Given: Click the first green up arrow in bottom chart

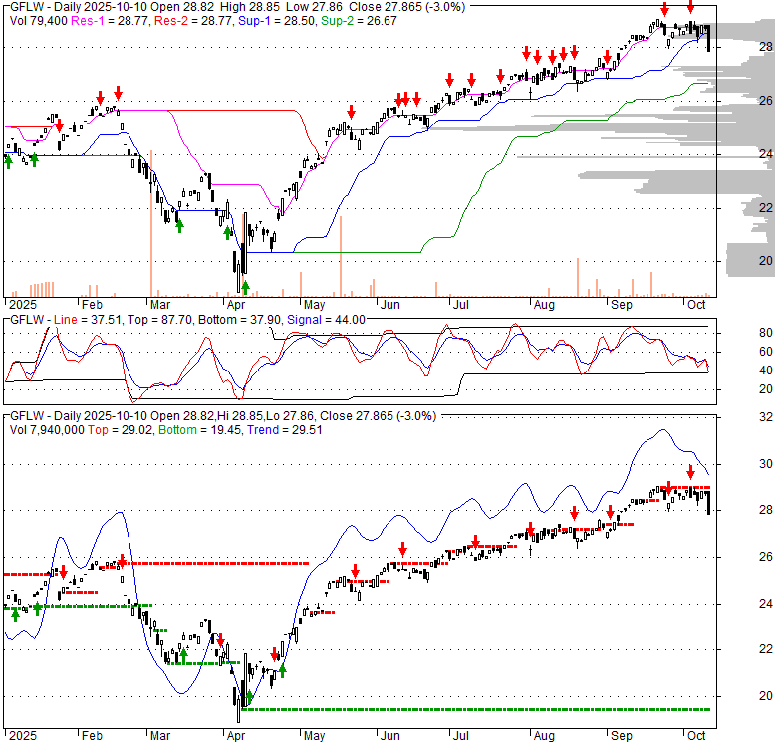Looking at the screenshot, I should click(x=15, y=615).
